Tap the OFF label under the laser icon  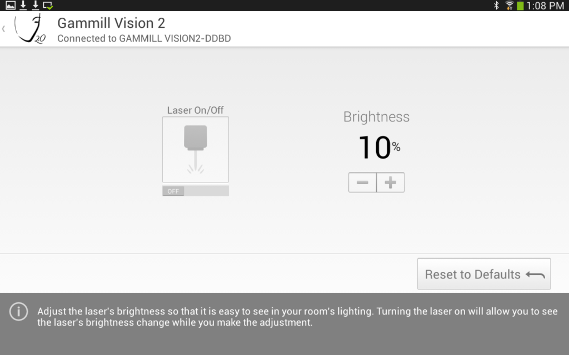point(172,190)
